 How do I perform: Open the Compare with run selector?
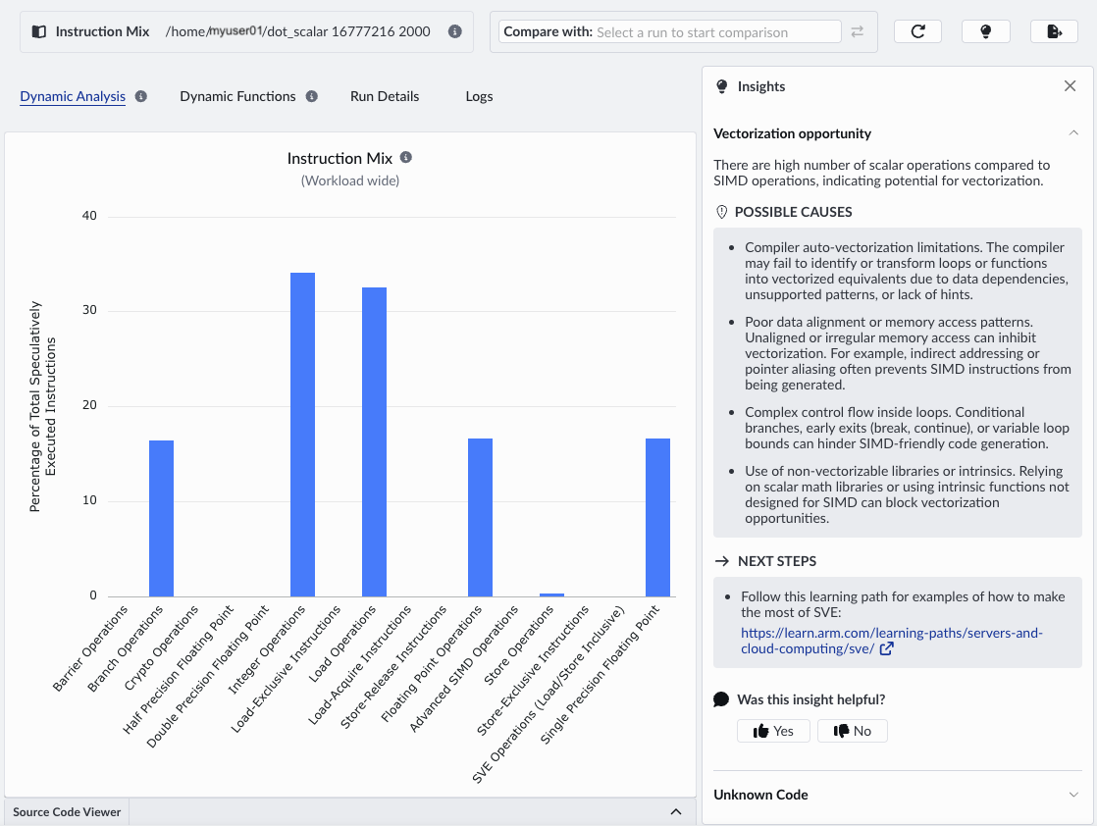(x=716, y=31)
